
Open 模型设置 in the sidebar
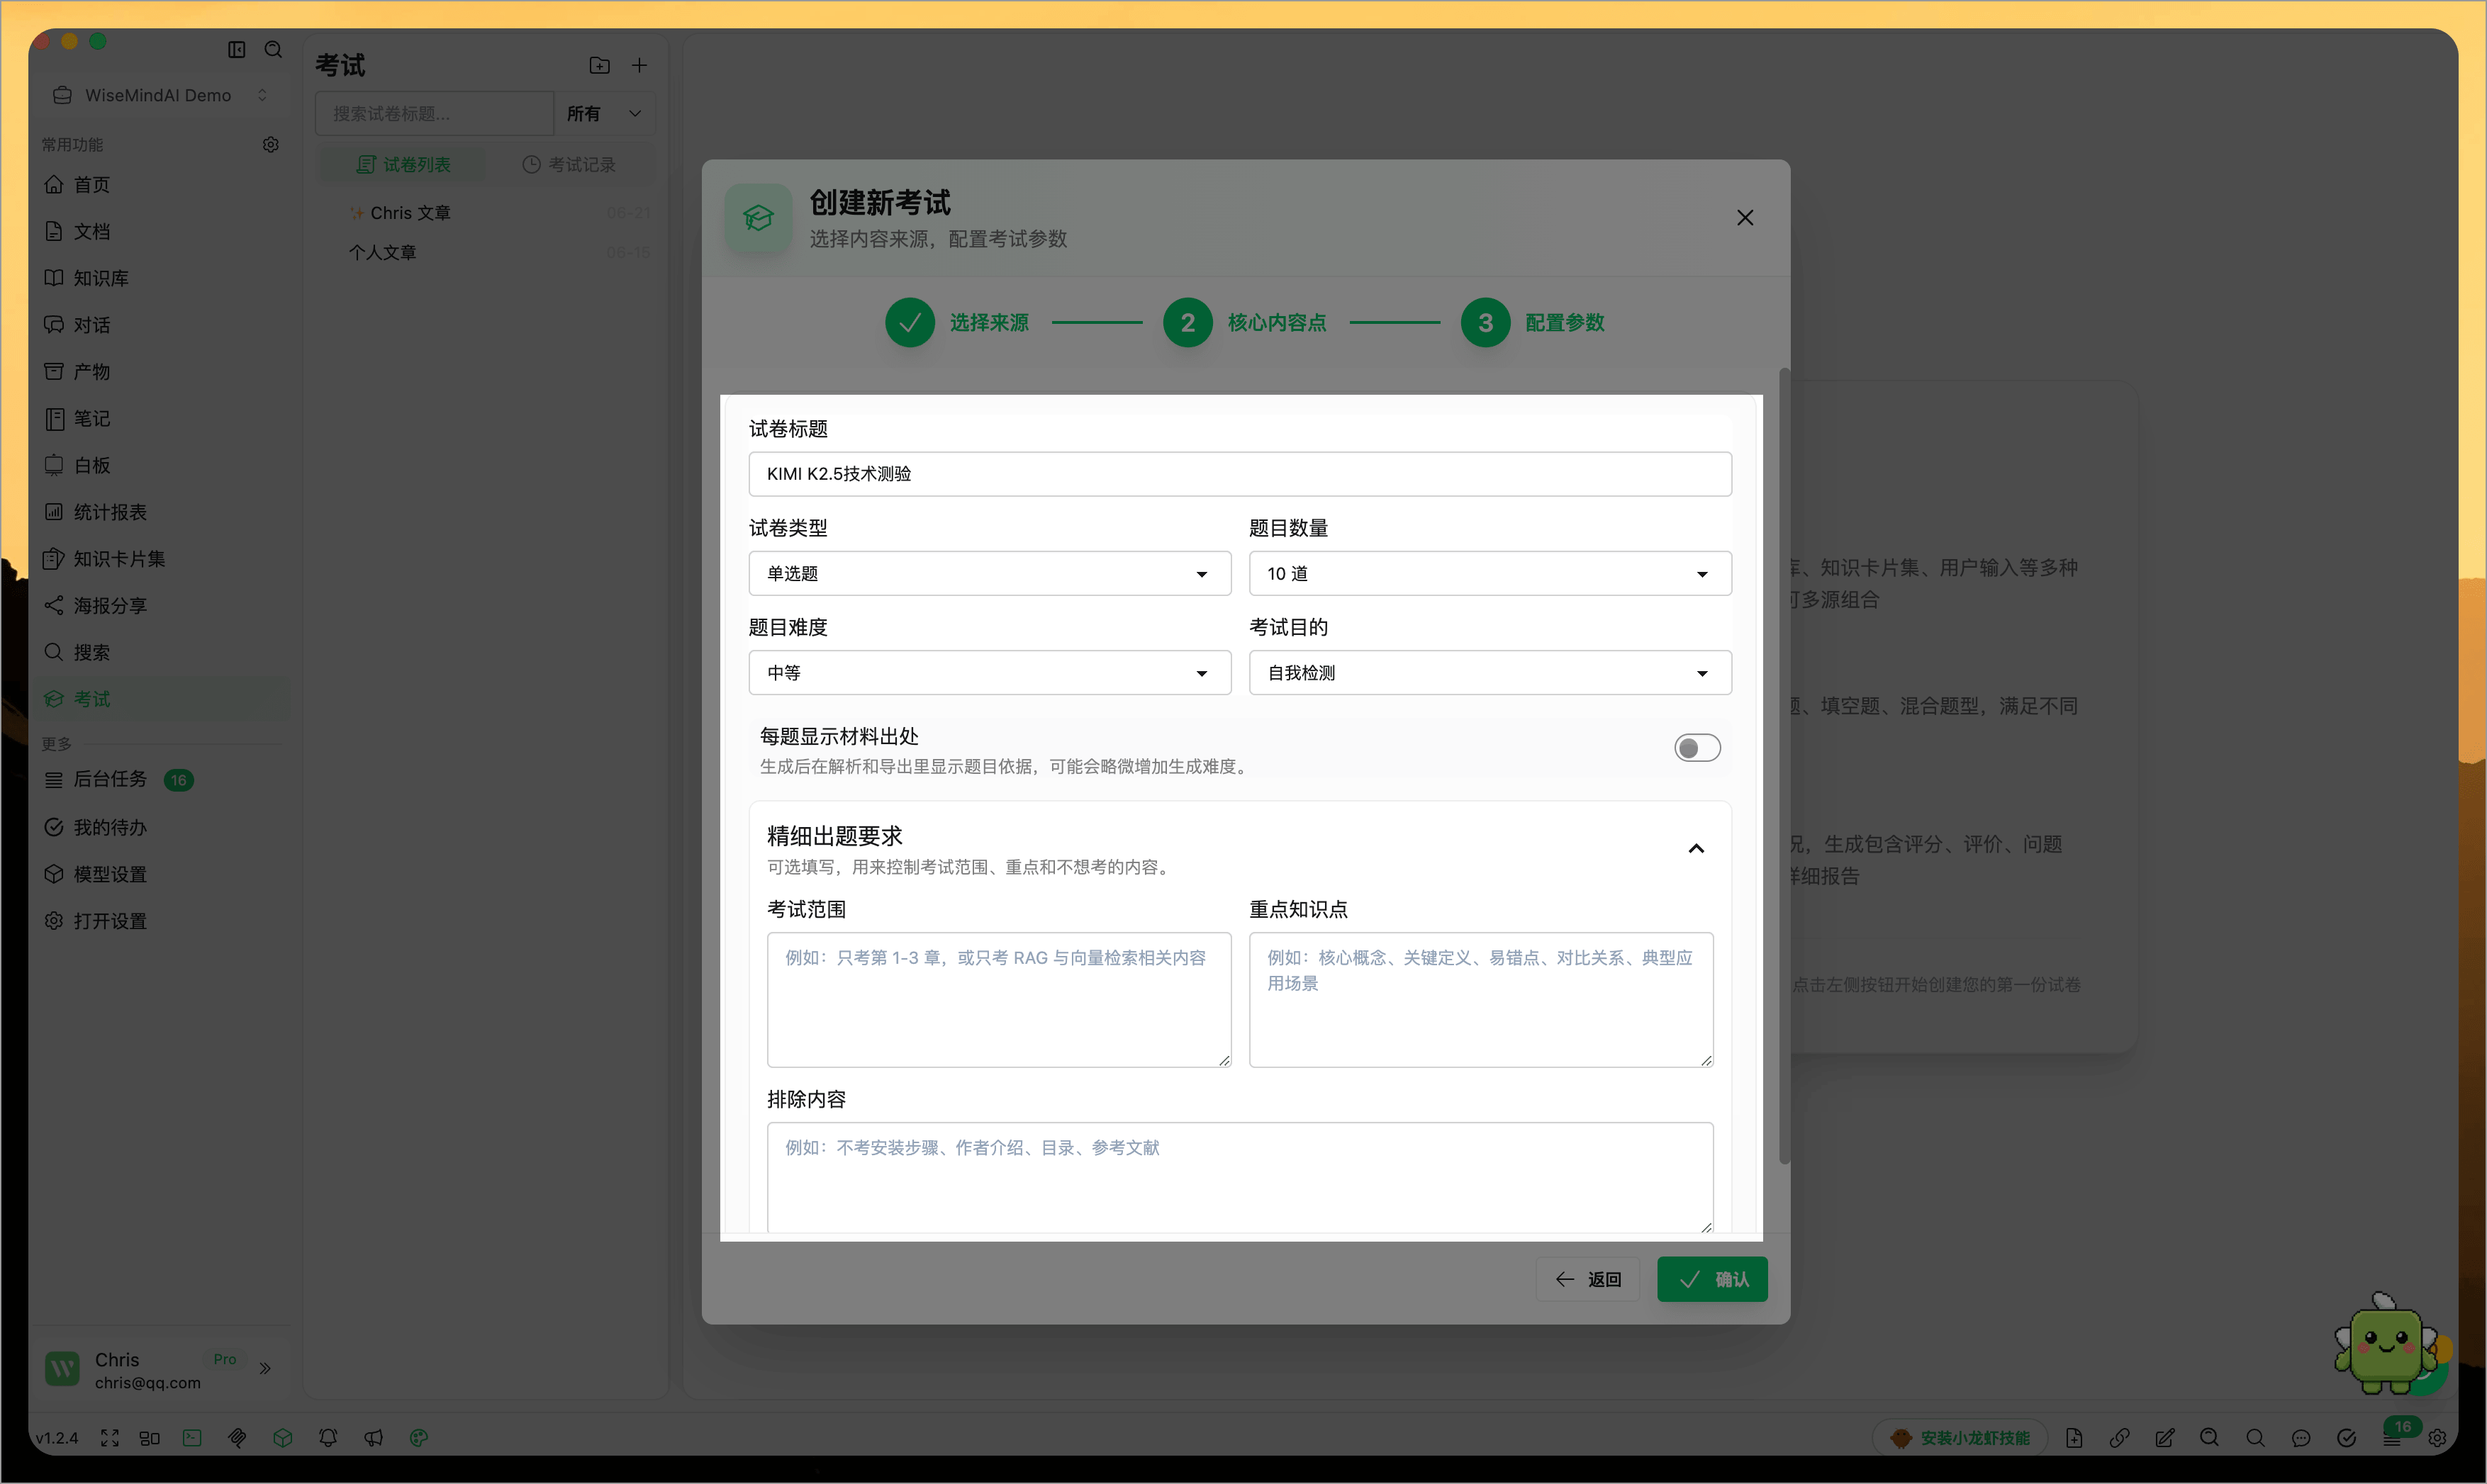click(162, 873)
